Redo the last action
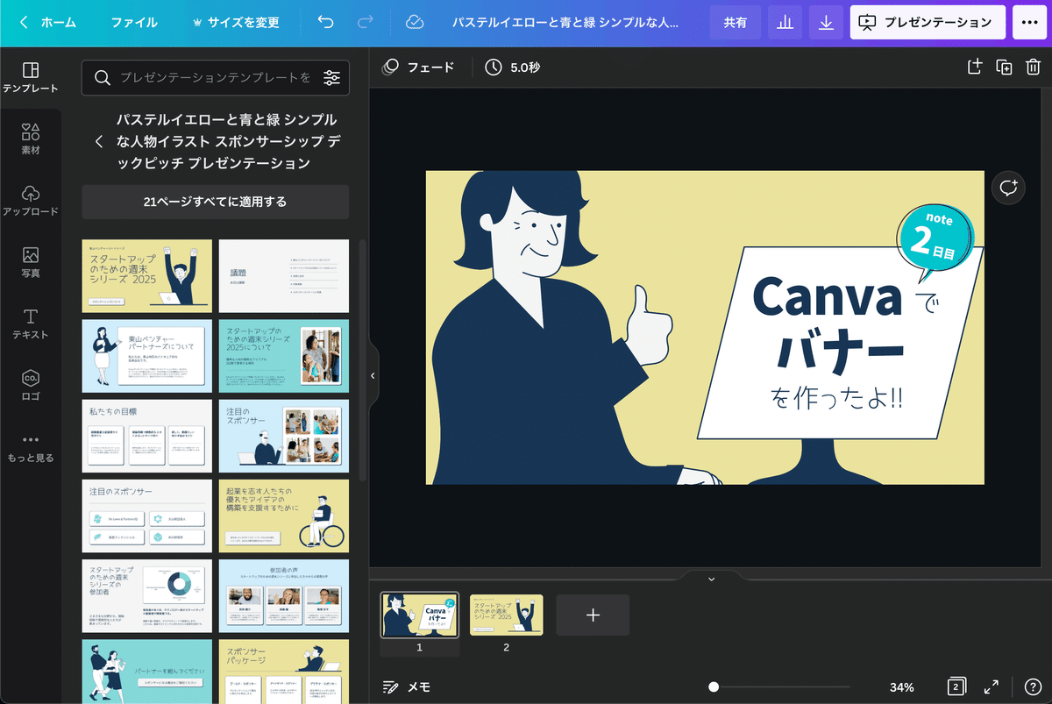 point(366,23)
